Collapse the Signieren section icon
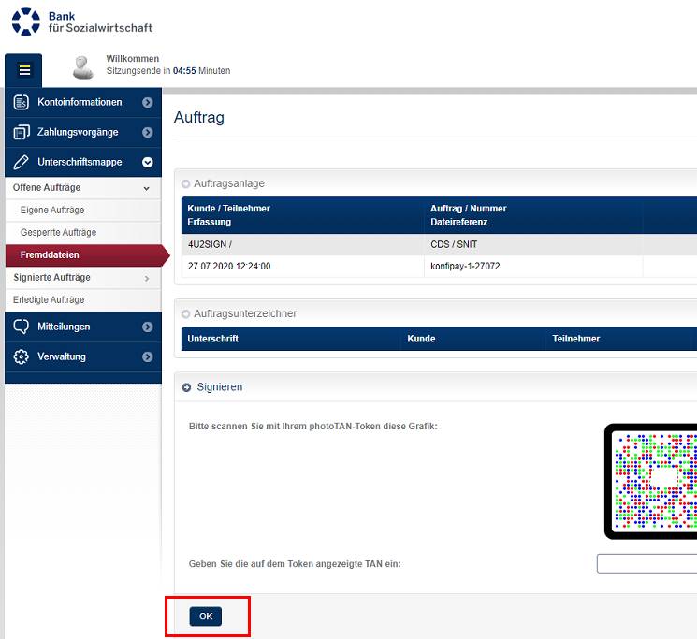Screen dimensions: 697x639 (x=187, y=387)
